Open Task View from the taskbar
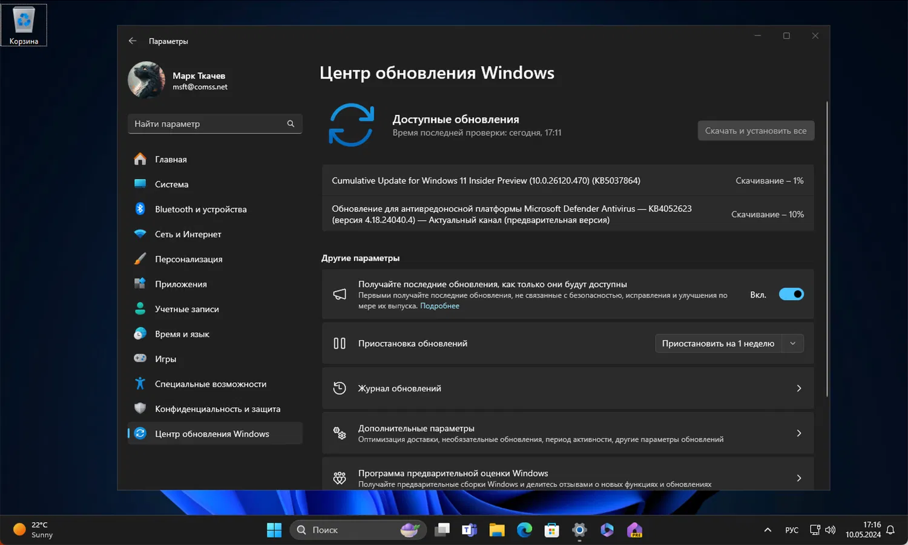Viewport: 908px width, 545px height. pyautogui.click(x=442, y=530)
